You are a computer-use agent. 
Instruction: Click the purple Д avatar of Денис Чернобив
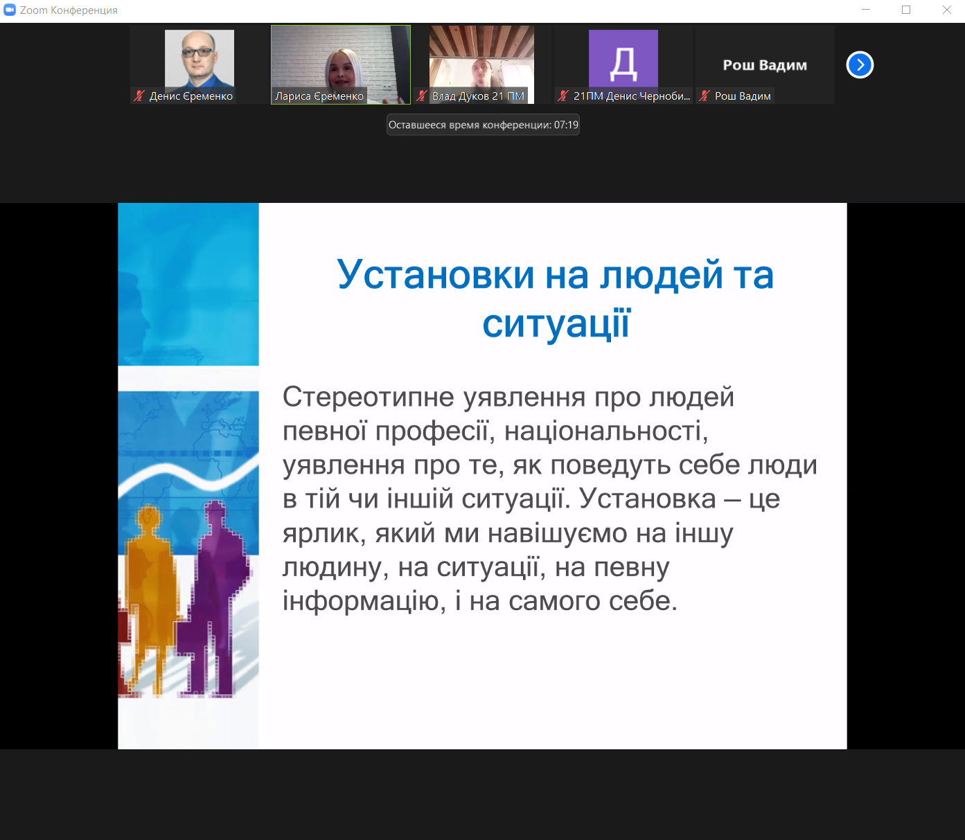pyautogui.click(x=625, y=59)
